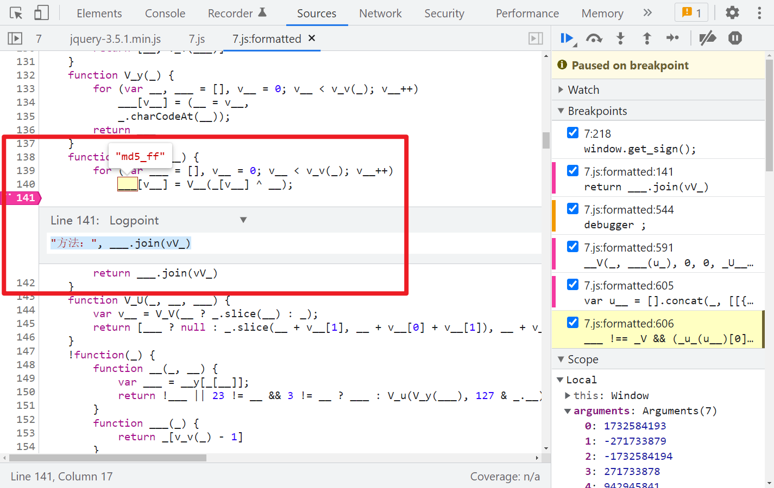Disable the 7.js:formatted:591 breakpoint
The height and width of the screenshot is (488, 774).
point(572,247)
